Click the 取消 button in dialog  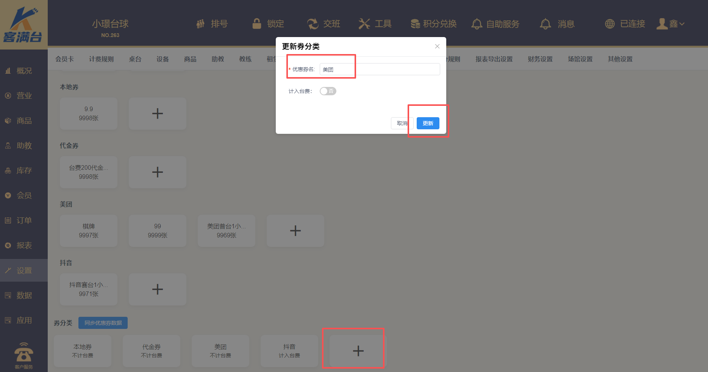pyautogui.click(x=402, y=123)
